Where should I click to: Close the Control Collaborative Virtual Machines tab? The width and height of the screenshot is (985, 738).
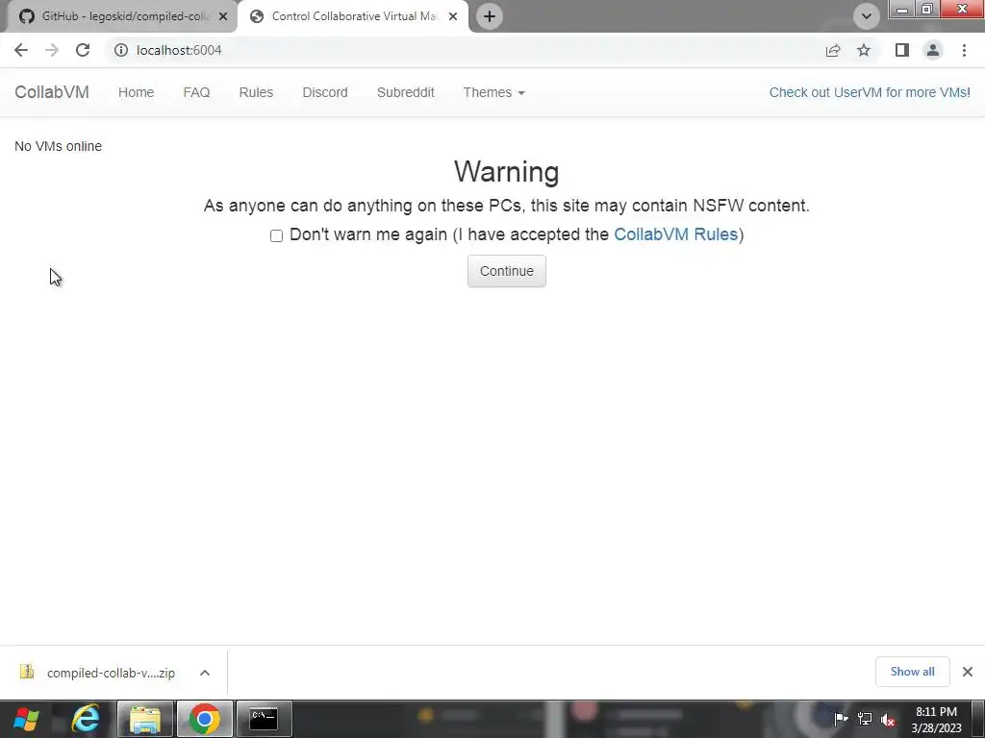(453, 16)
